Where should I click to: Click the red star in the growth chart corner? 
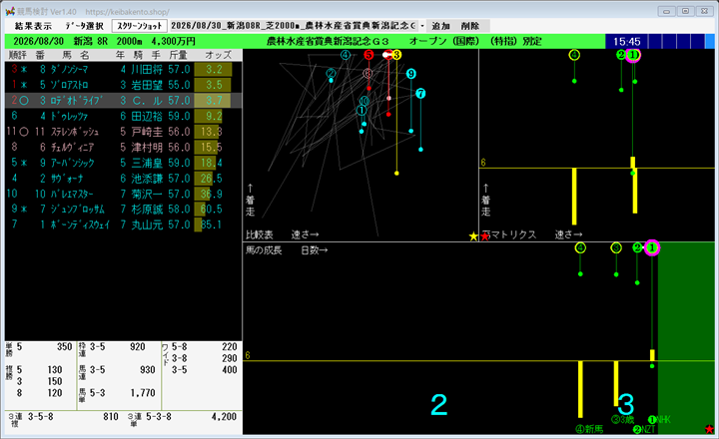tap(709, 429)
